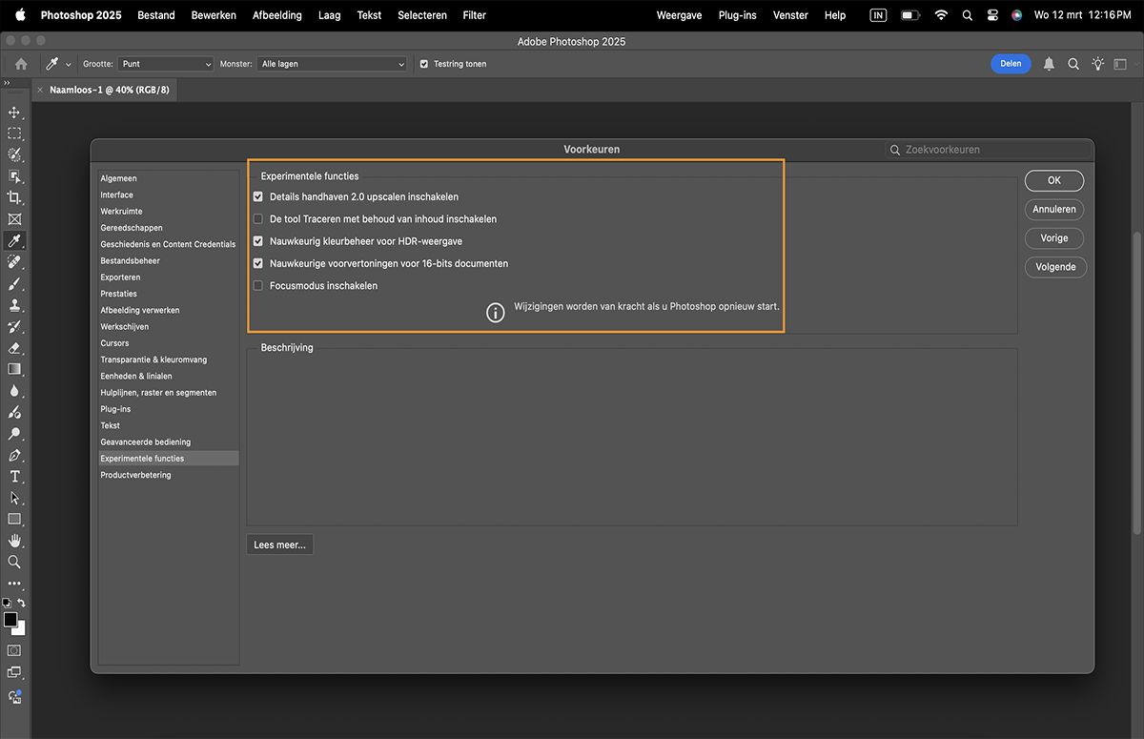Enable the Focusmodus inschakelen checkbox
This screenshot has width=1144, height=739.
pyautogui.click(x=257, y=285)
